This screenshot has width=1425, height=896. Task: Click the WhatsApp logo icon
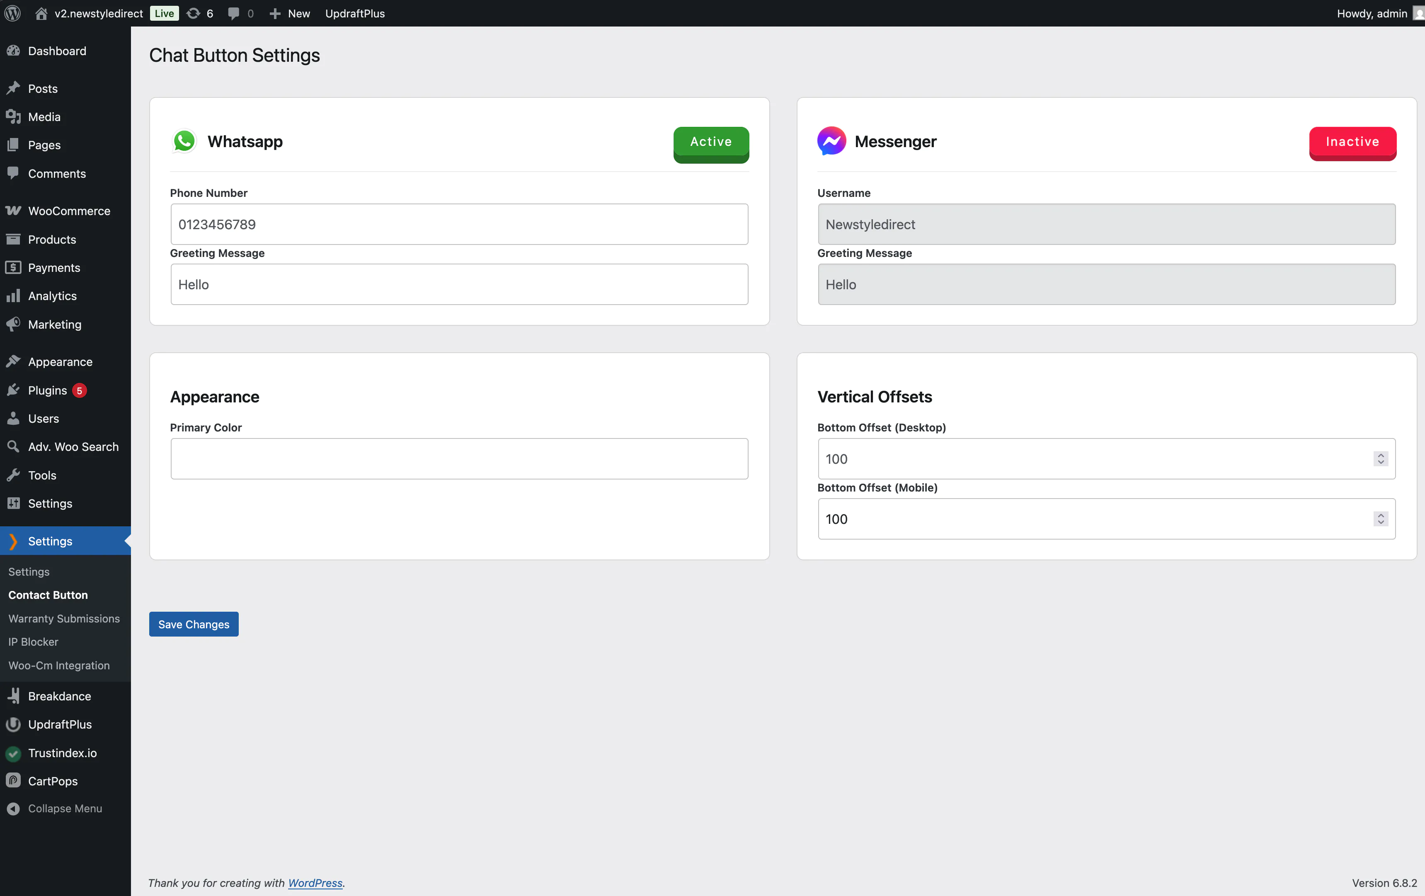[184, 141]
